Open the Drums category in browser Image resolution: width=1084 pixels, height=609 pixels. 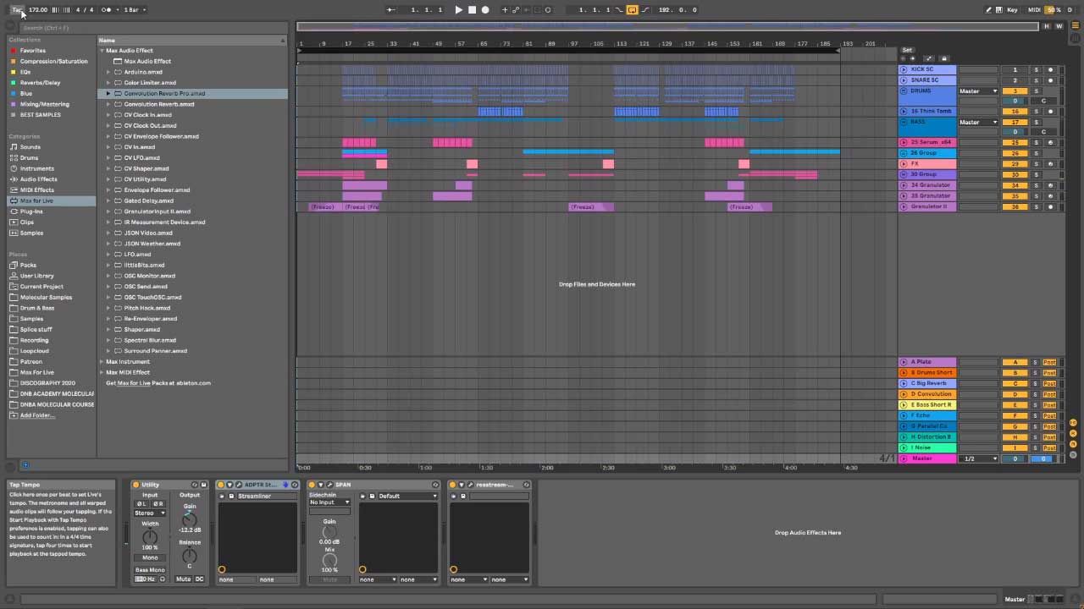(30, 158)
